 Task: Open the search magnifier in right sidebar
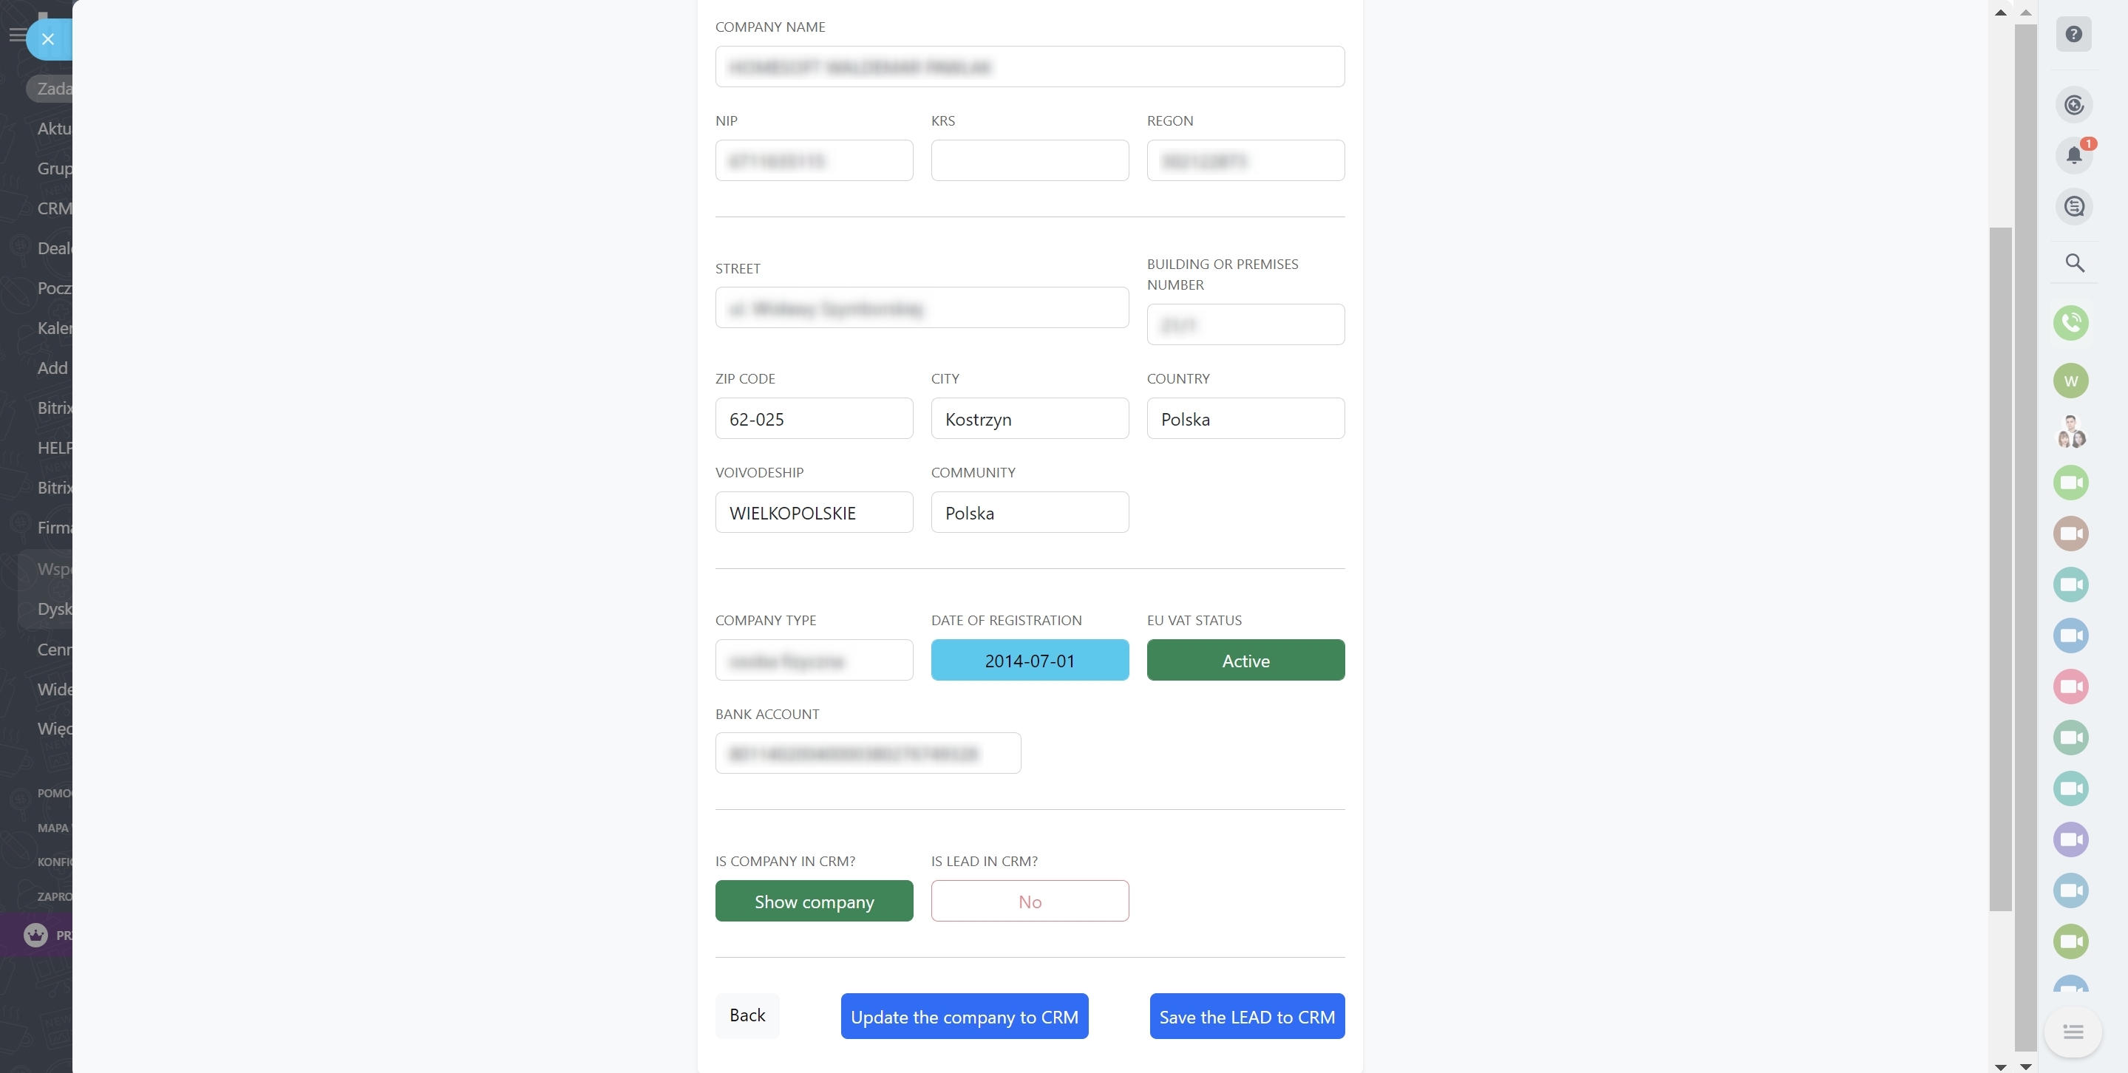[2074, 262]
